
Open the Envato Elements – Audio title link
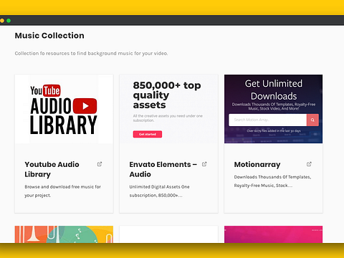click(x=163, y=169)
